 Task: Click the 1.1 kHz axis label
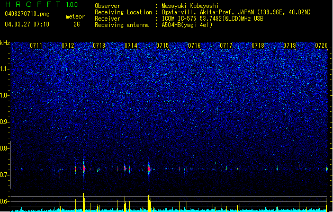click(5, 69)
